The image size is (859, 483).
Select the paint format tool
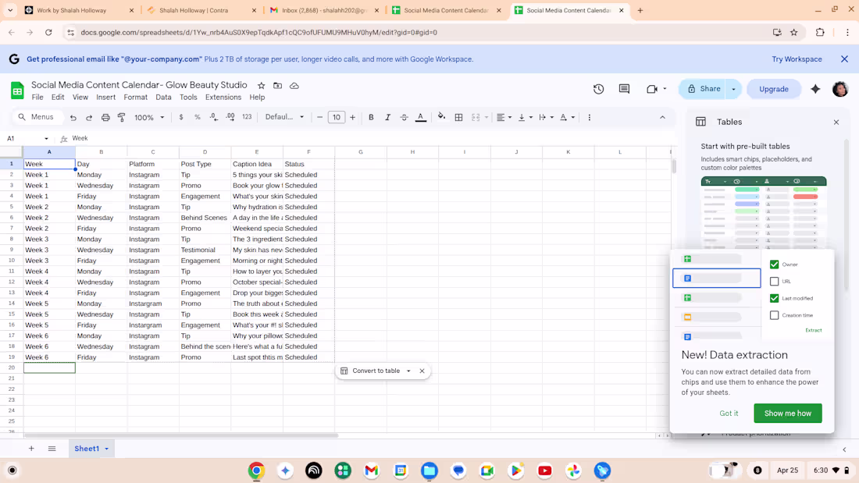(122, 117)
